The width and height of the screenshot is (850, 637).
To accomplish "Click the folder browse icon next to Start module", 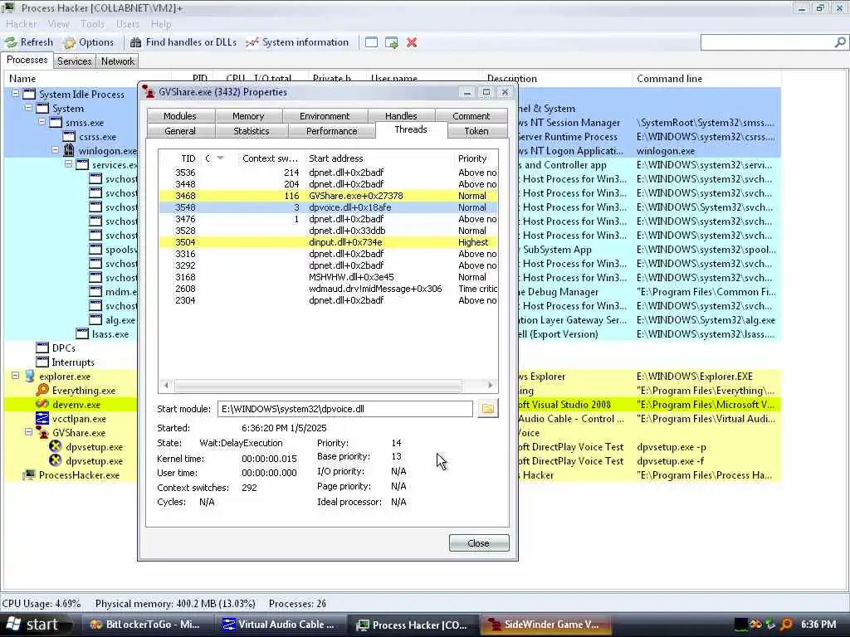I will point(488,408).
